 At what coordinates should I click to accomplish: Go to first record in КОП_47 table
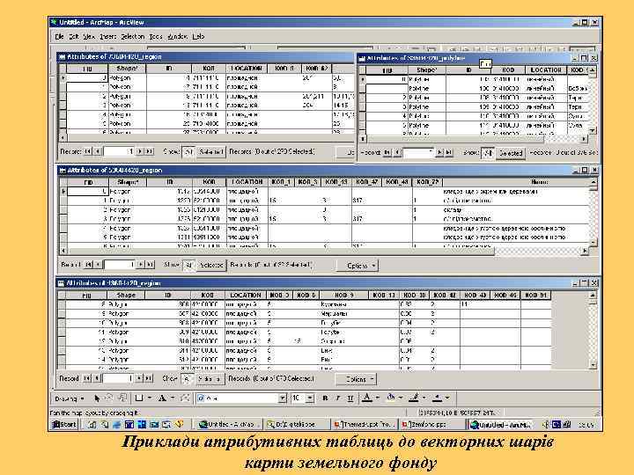tap(88, 265)
